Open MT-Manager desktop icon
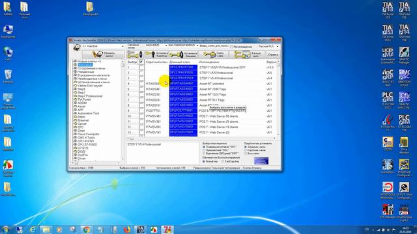 [388, 211]
